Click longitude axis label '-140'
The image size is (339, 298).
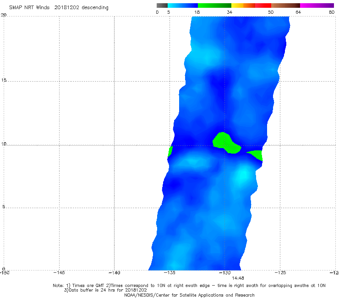[115, 273]
